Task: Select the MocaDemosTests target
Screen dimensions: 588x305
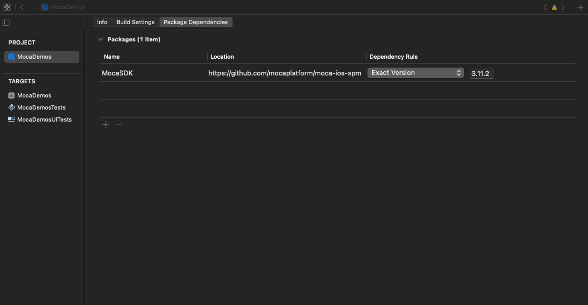Action: pos(41,107)
